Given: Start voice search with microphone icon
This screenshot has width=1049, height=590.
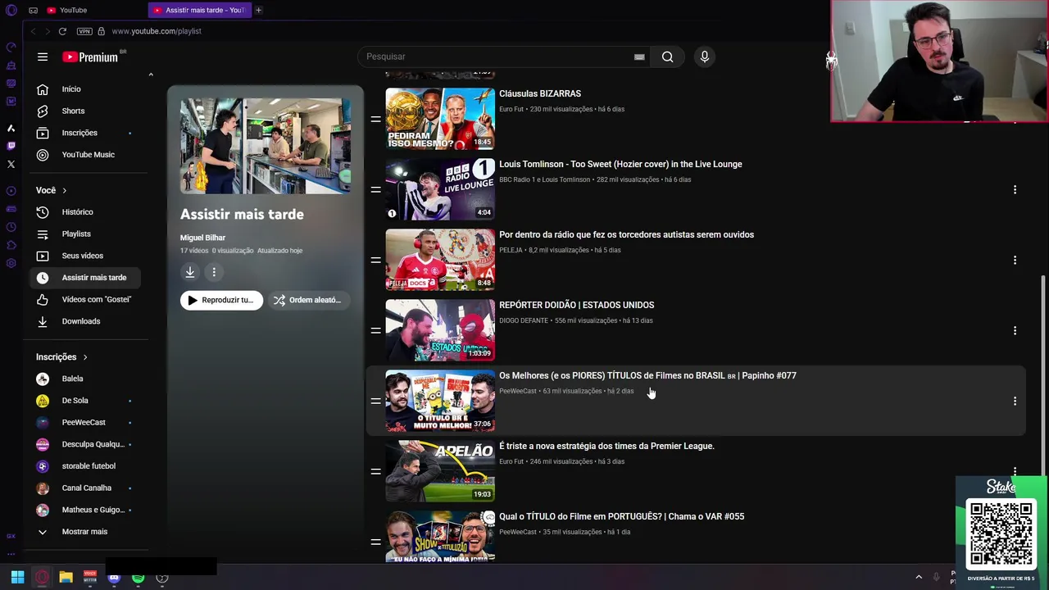Looking at the screenshot, I should (x=704, y=57).
